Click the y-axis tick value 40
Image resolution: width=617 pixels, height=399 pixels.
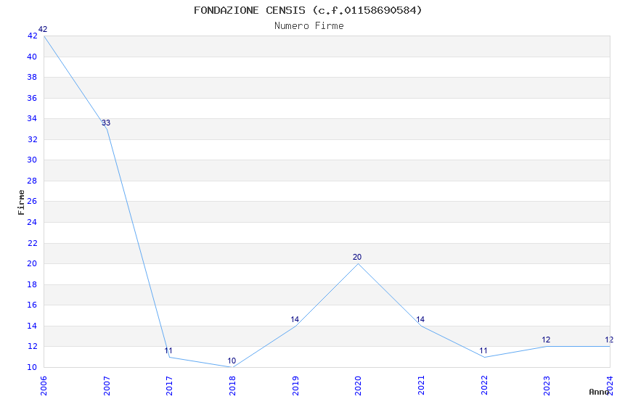pyautogui.click(x=32, y=57)
